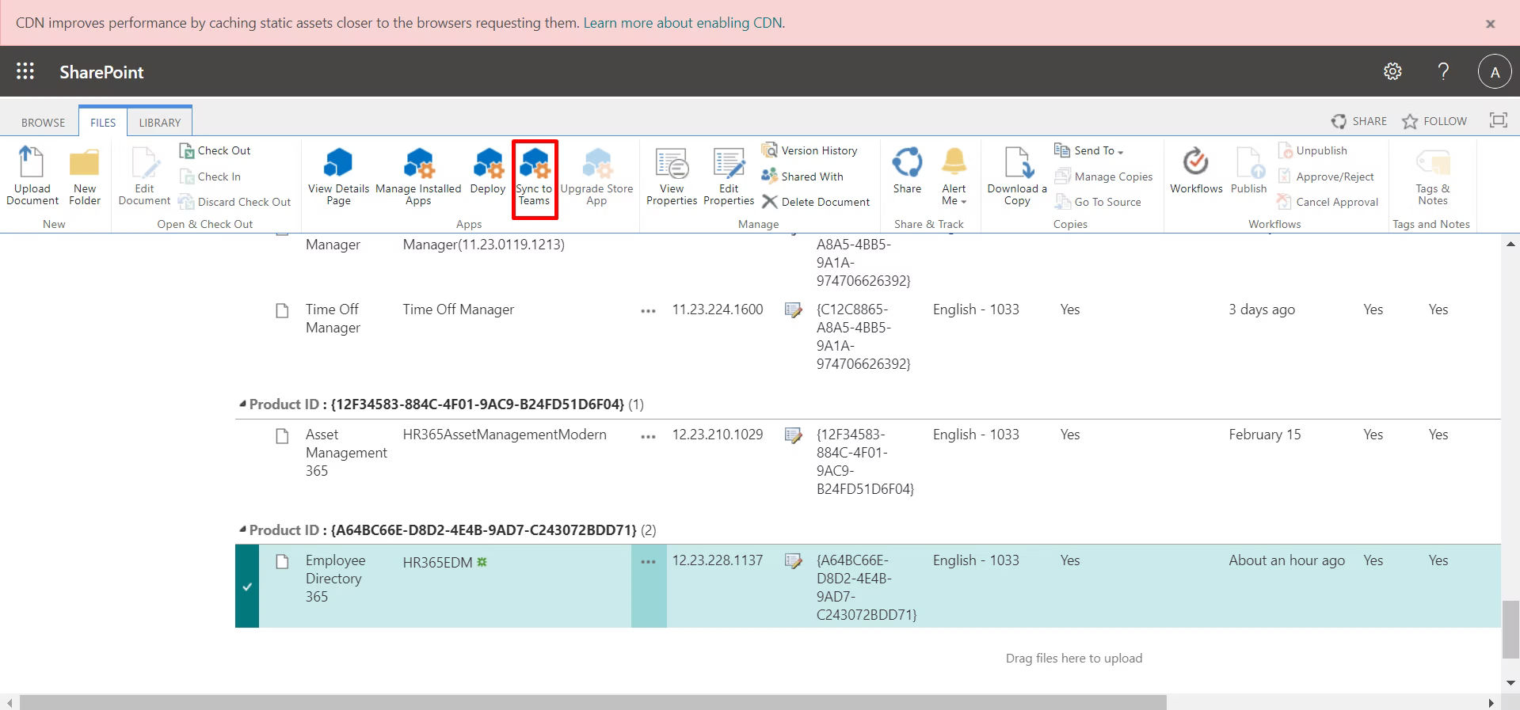Click the scroll down arrow

[1510, 682]
